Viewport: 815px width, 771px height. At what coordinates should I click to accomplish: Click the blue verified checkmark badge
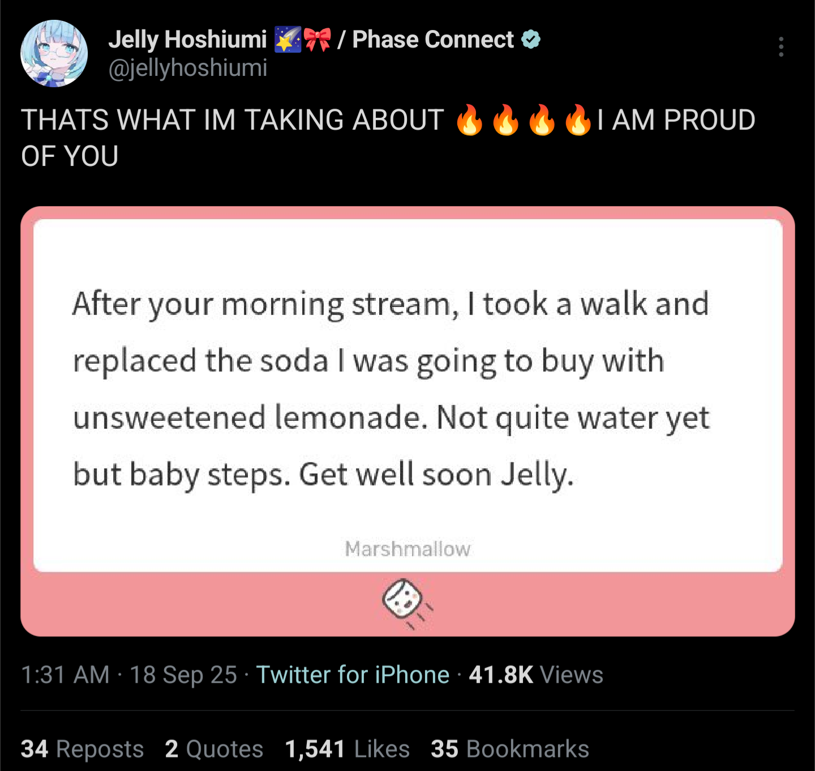click(531, 40)
